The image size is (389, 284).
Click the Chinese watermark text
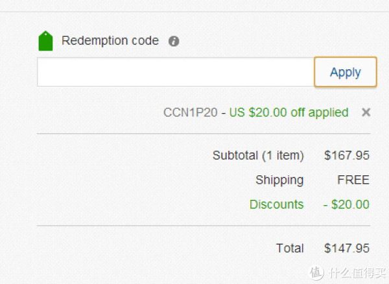pyautogui.click(x=357, y=273)
